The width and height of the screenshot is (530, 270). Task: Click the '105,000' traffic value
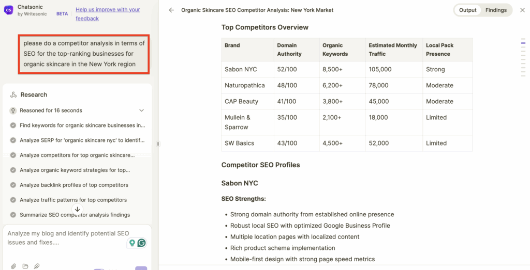380,70
